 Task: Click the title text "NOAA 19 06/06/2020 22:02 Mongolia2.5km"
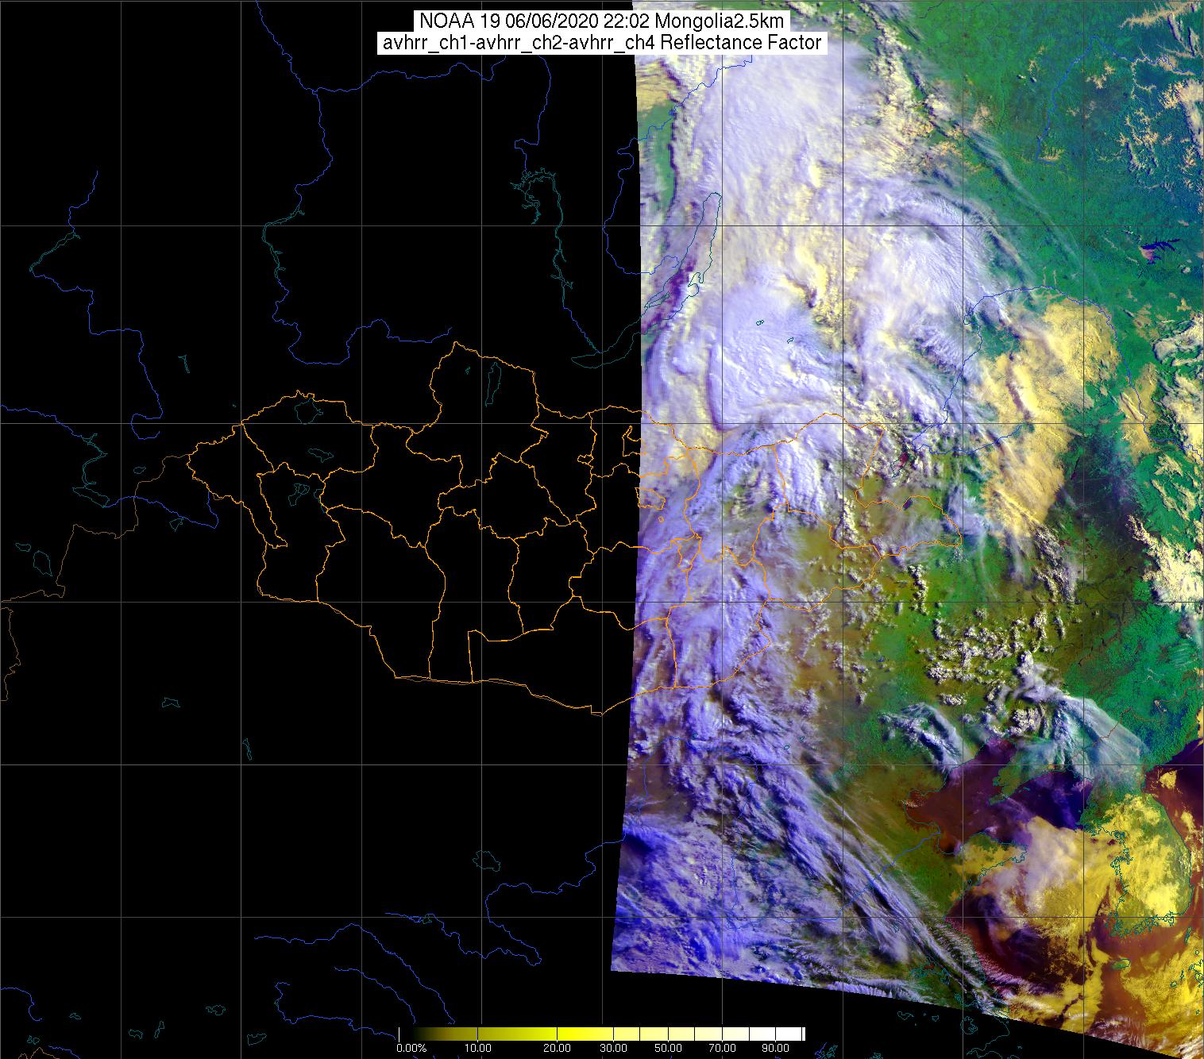click(603, 21)
